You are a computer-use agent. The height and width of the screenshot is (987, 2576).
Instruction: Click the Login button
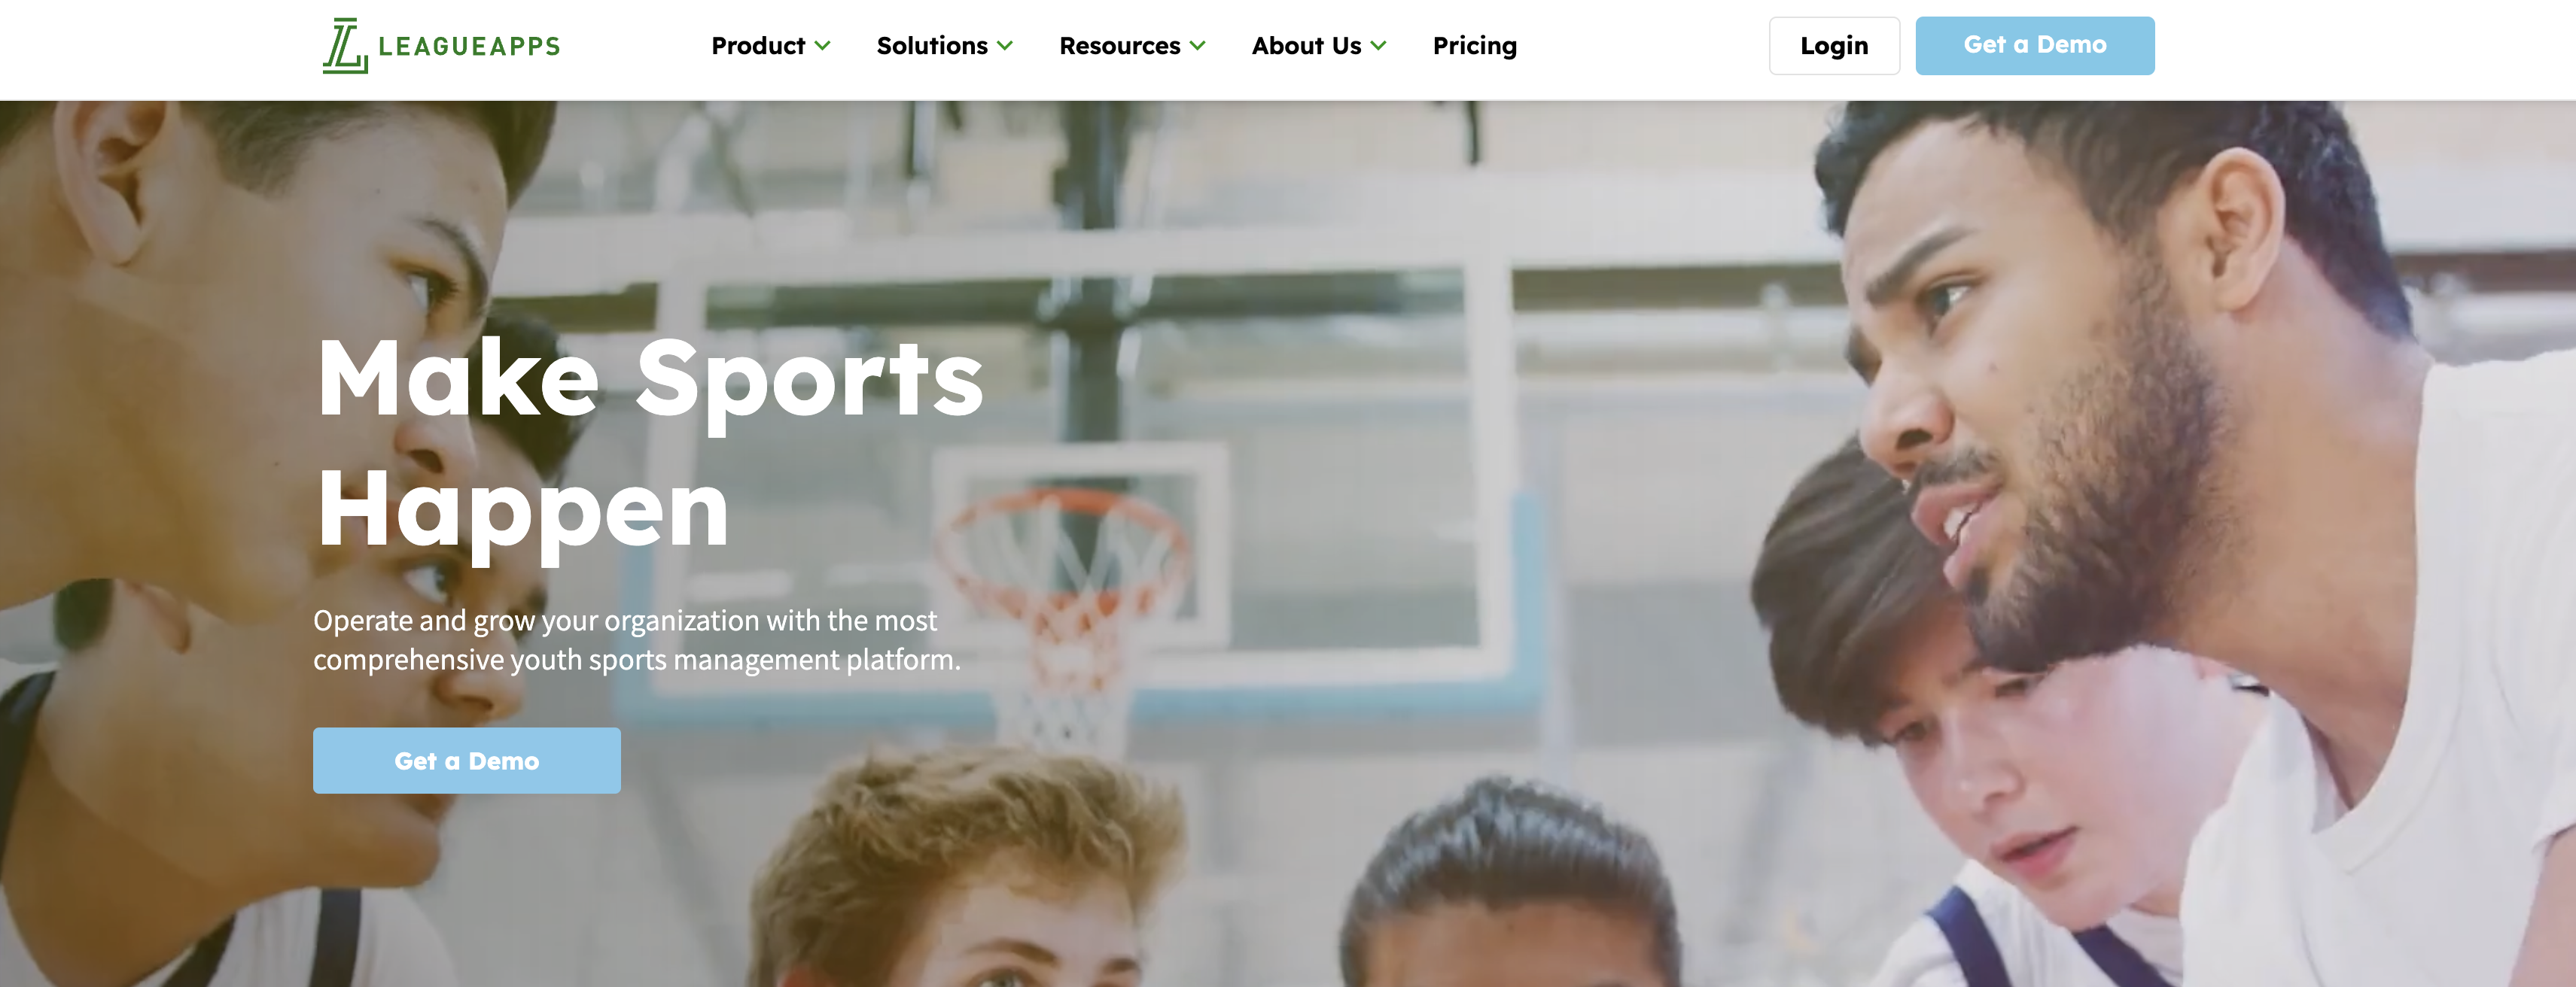(x=1834, y=46)
